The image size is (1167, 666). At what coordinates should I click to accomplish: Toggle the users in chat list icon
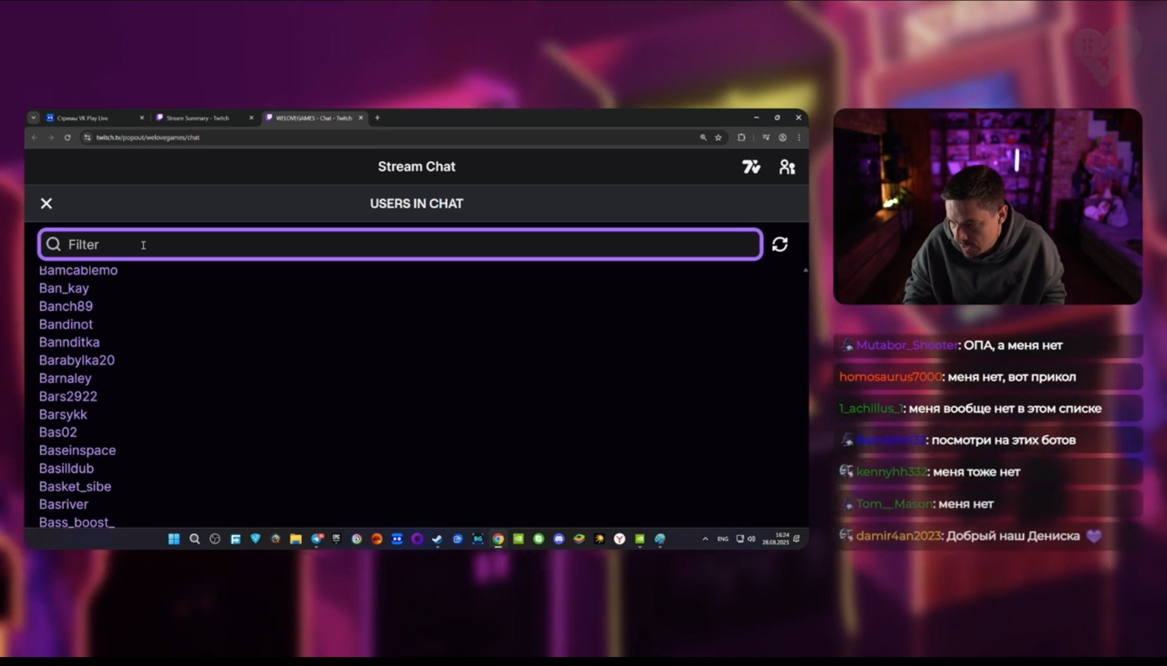pyautogui.click(x=787, y=167)
